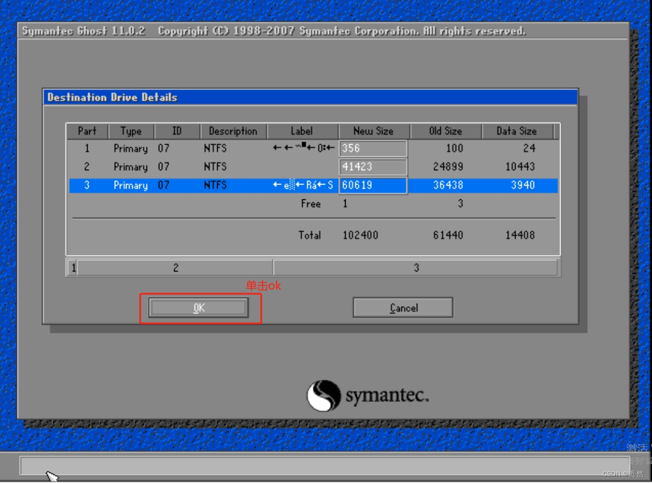Select partition row 2 number

point(87,166)
